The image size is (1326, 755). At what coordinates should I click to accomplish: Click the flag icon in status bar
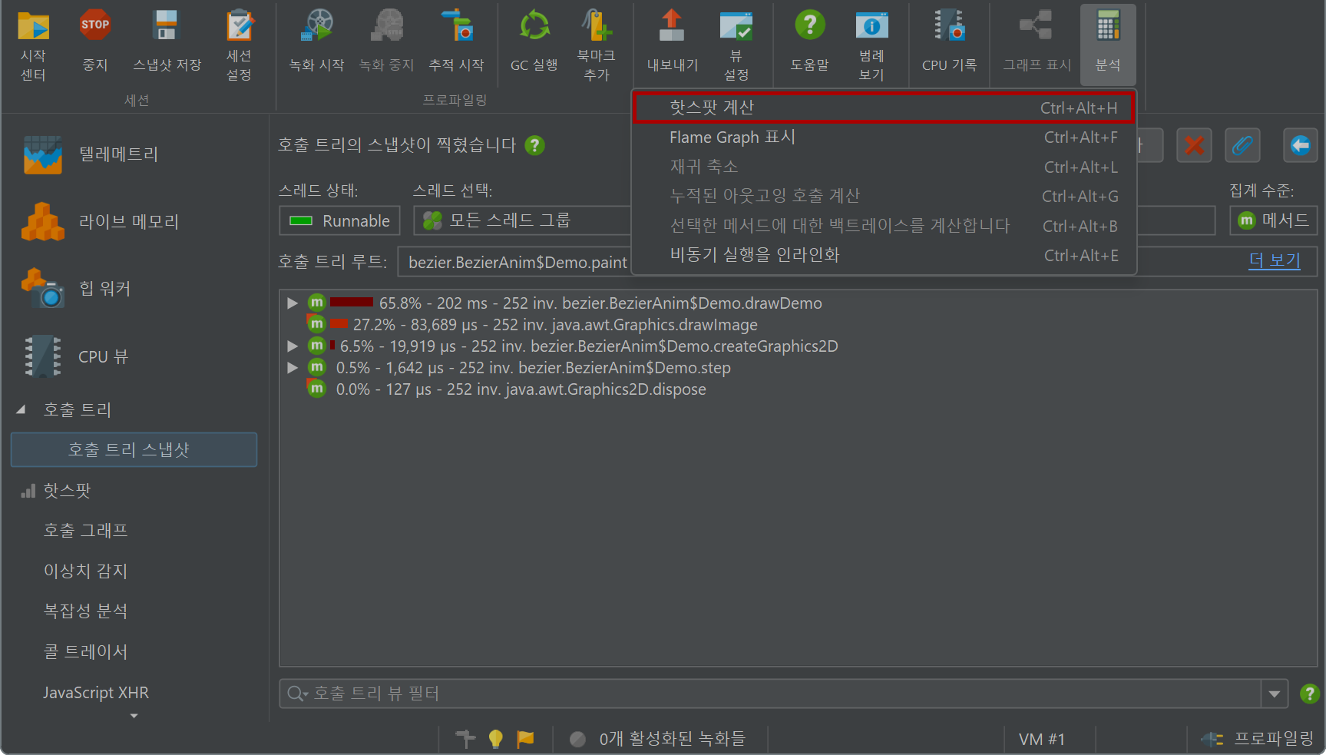[526, 739]
